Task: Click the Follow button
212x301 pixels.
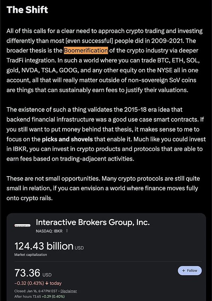Action: tap(190, 270)
